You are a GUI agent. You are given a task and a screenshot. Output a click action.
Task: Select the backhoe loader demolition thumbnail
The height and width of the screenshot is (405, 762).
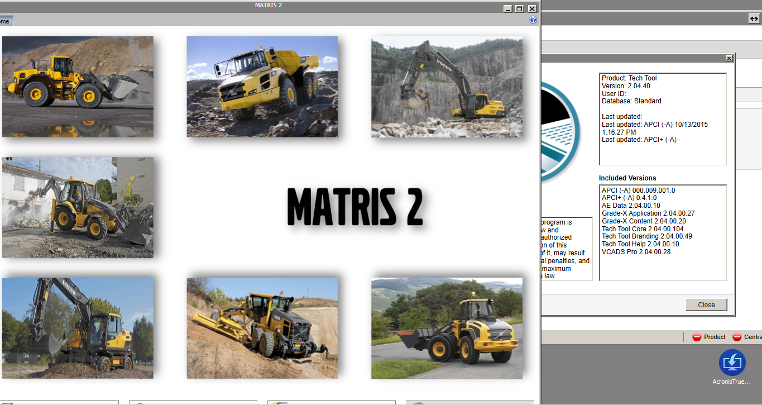click(x=78, y=207)
